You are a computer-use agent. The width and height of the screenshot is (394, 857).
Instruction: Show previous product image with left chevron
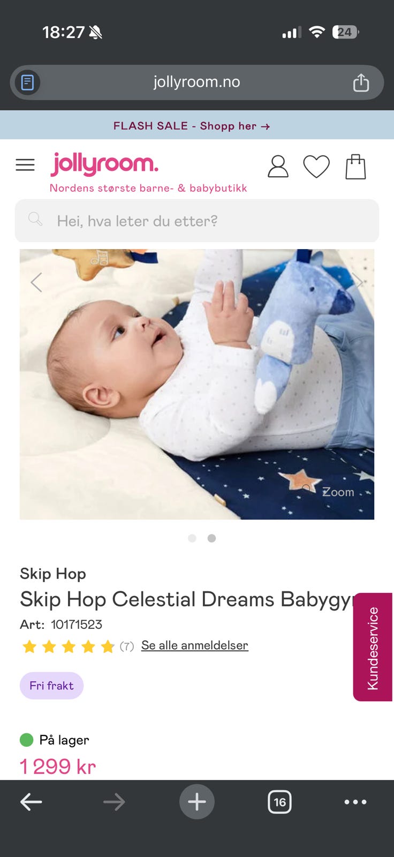pyautogui.click(x=36, y=282)
